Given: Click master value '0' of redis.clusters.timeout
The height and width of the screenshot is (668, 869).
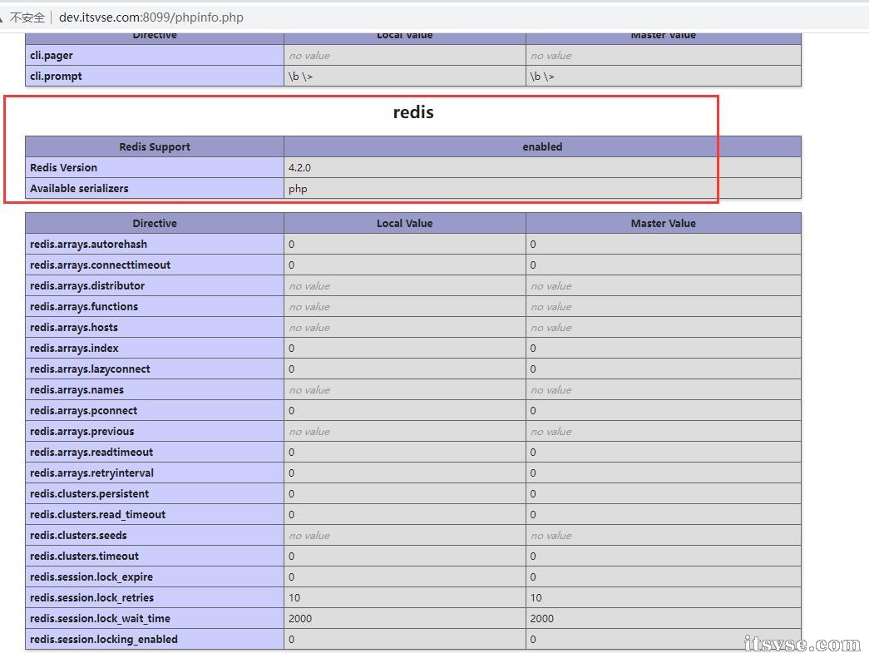Looking at the screenshot, I should click(x=533, y=556).
